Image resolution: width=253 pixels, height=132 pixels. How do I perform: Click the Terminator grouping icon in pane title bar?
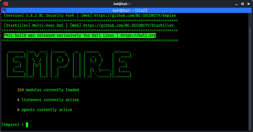tap(4, 10)
